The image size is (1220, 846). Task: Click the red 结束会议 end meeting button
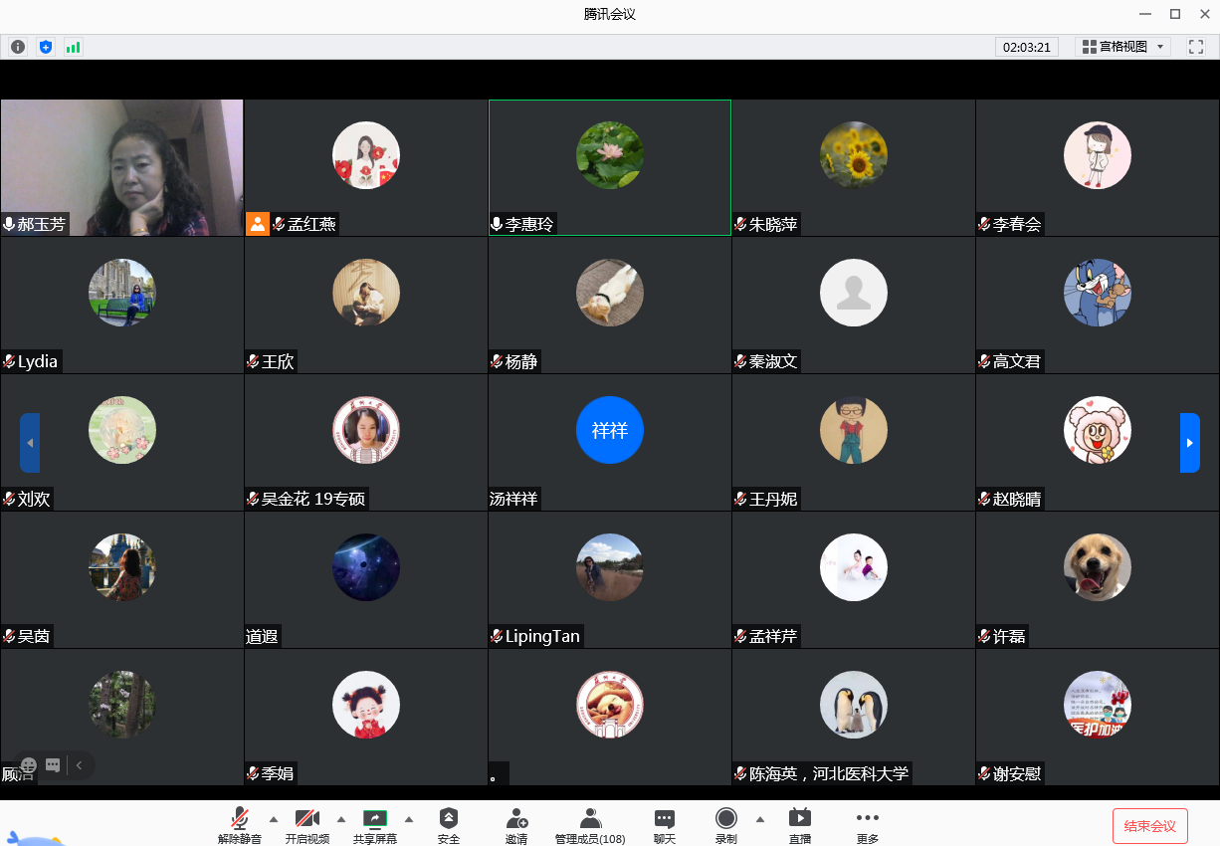(x=1149, y=826)
